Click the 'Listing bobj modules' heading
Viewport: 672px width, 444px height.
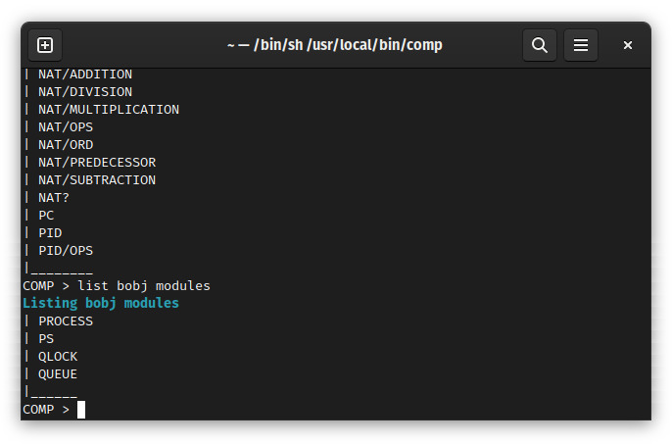click(101, 303)
